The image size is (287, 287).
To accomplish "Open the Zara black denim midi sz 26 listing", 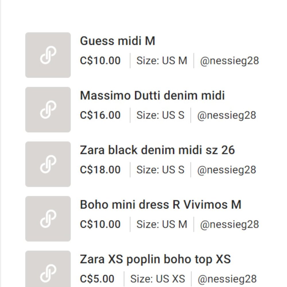I will 157,150.
